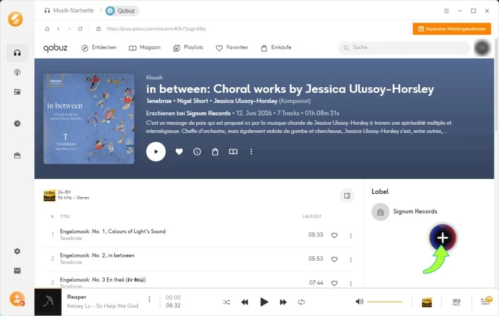Open the radio sidebar section

(17, 92)
